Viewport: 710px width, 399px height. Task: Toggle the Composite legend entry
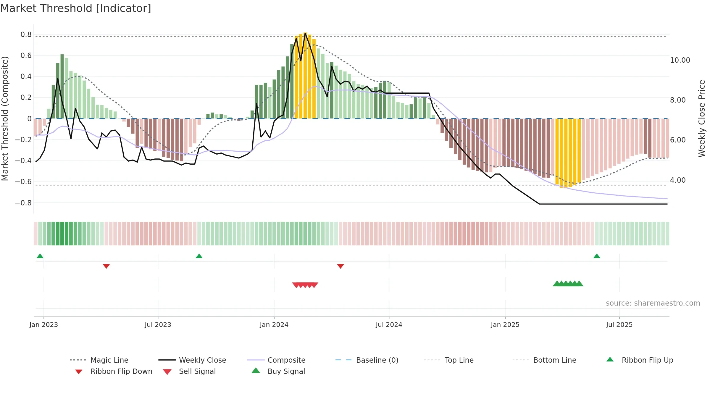[x=276, y=360]
